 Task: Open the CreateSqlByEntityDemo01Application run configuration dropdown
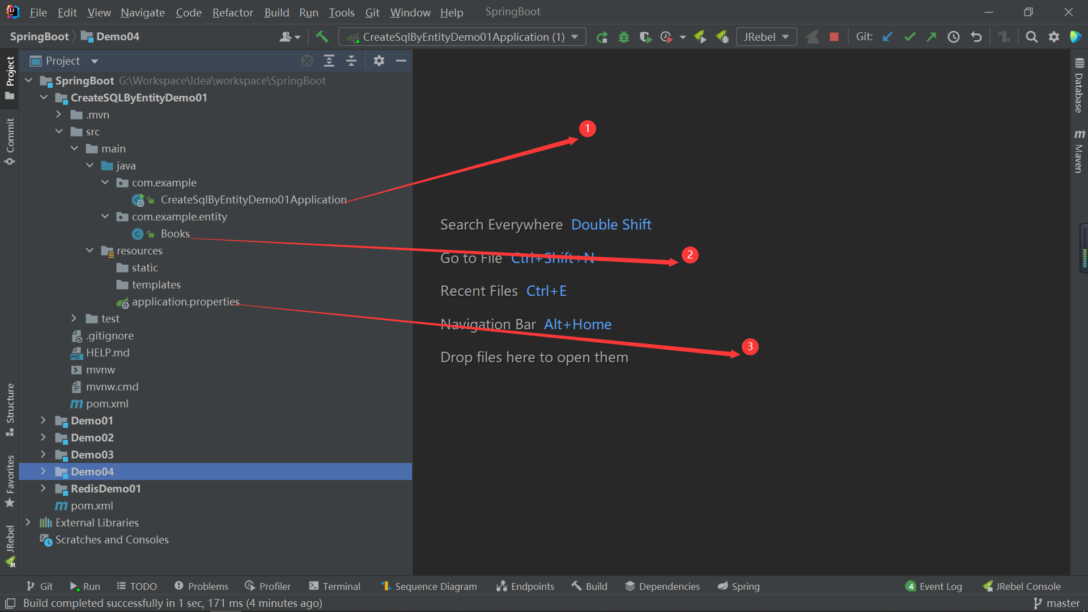[575, 36]
